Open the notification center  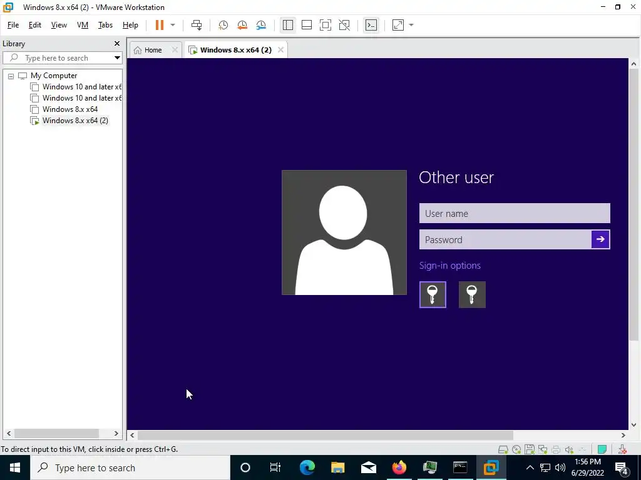click(x=622, y=467)
